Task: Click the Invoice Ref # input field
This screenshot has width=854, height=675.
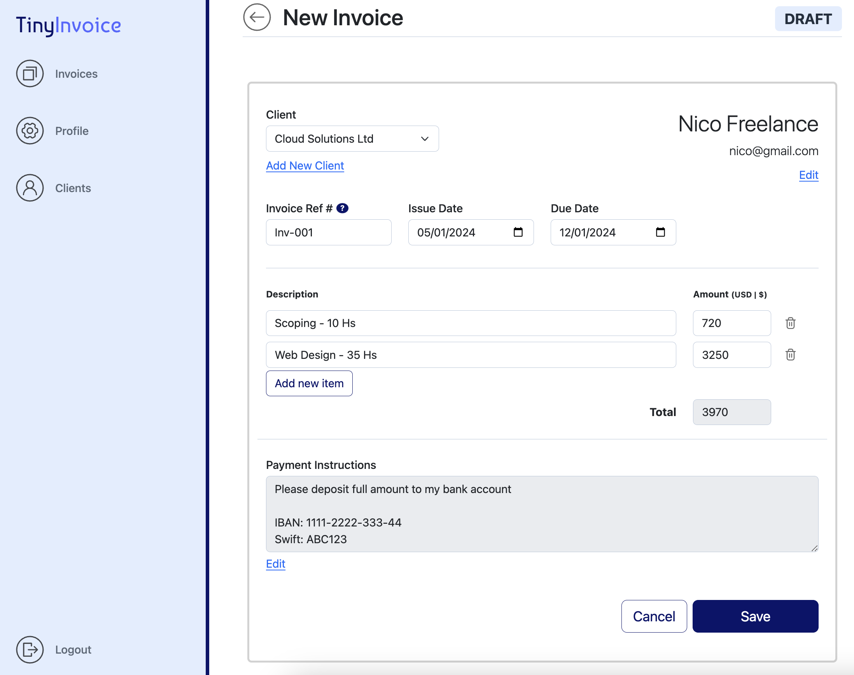Action: tap(328, 233)
